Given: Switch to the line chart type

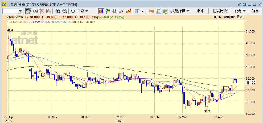Looking at the screenshot, I should (121, 11).
